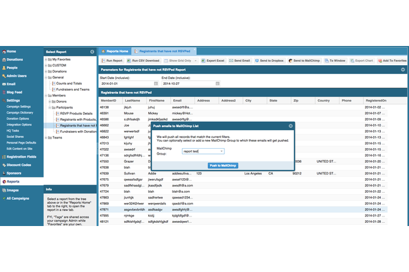
Task: Click the Send to Dropbox icon
Action: point(258,60)
